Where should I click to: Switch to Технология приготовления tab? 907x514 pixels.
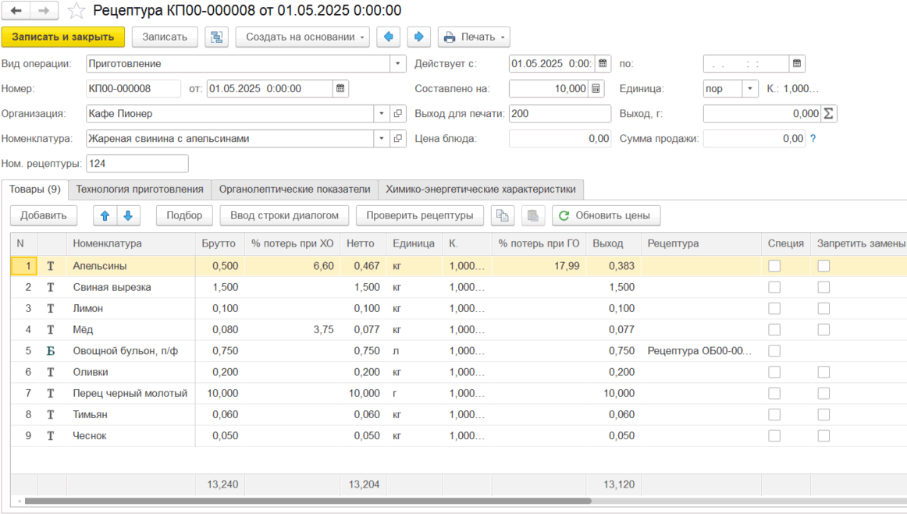tap(140, 189)
